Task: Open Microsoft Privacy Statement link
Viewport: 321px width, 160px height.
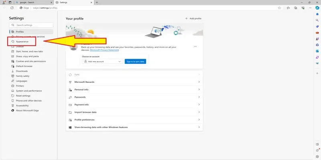Action: tap(104, 50)
